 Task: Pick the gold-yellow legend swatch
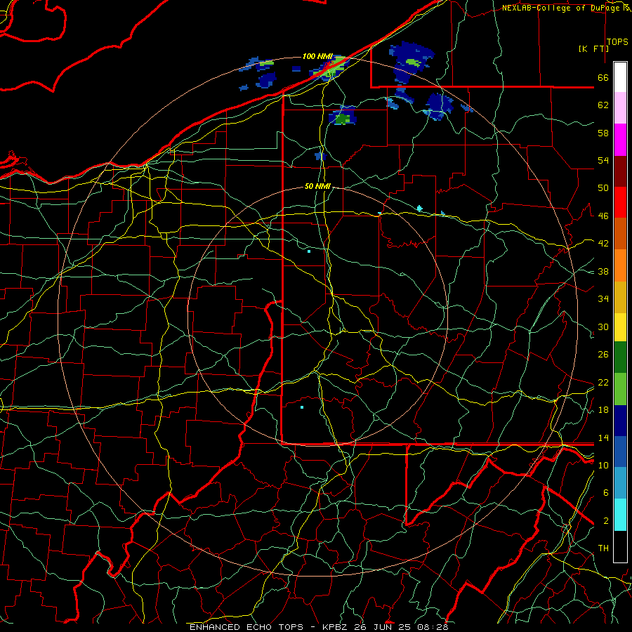coord(620,297)
